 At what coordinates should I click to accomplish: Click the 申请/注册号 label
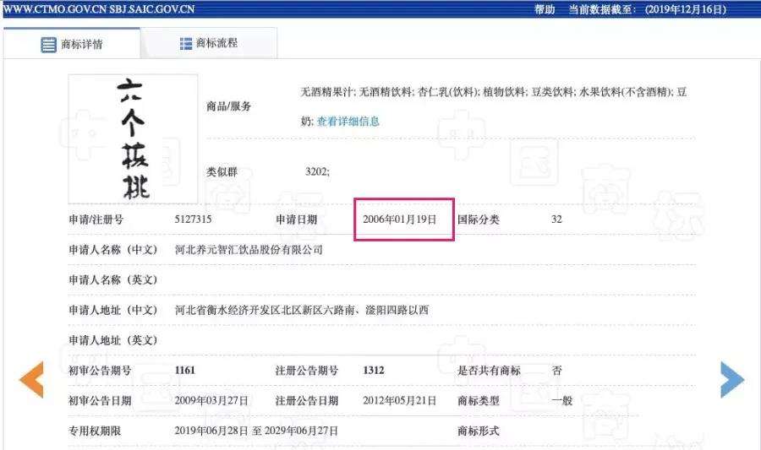click(x=96, y=220)
